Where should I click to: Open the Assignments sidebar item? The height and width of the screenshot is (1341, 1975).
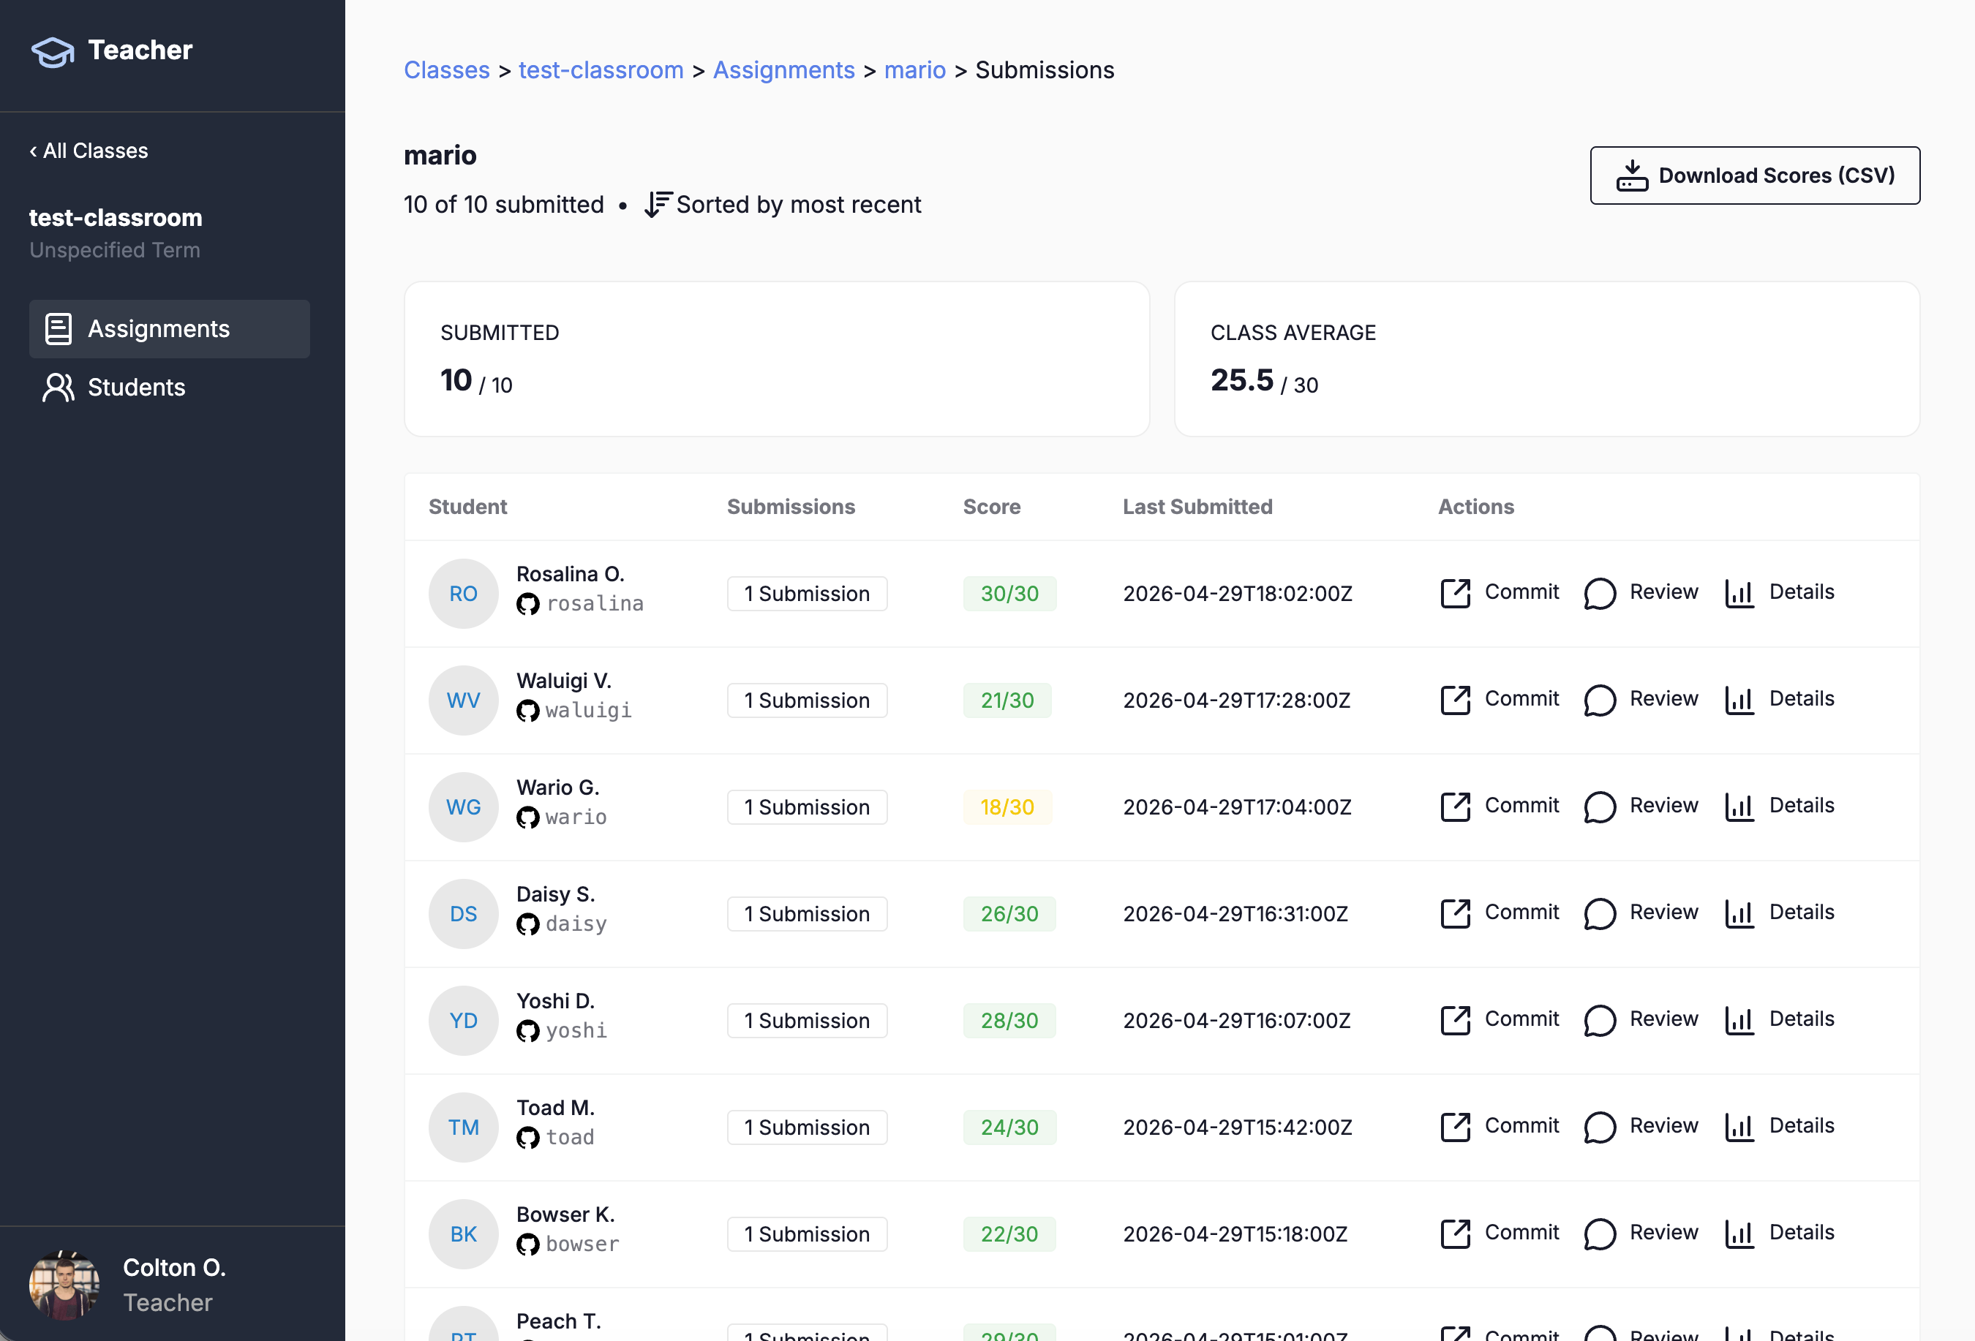(169, 328)
